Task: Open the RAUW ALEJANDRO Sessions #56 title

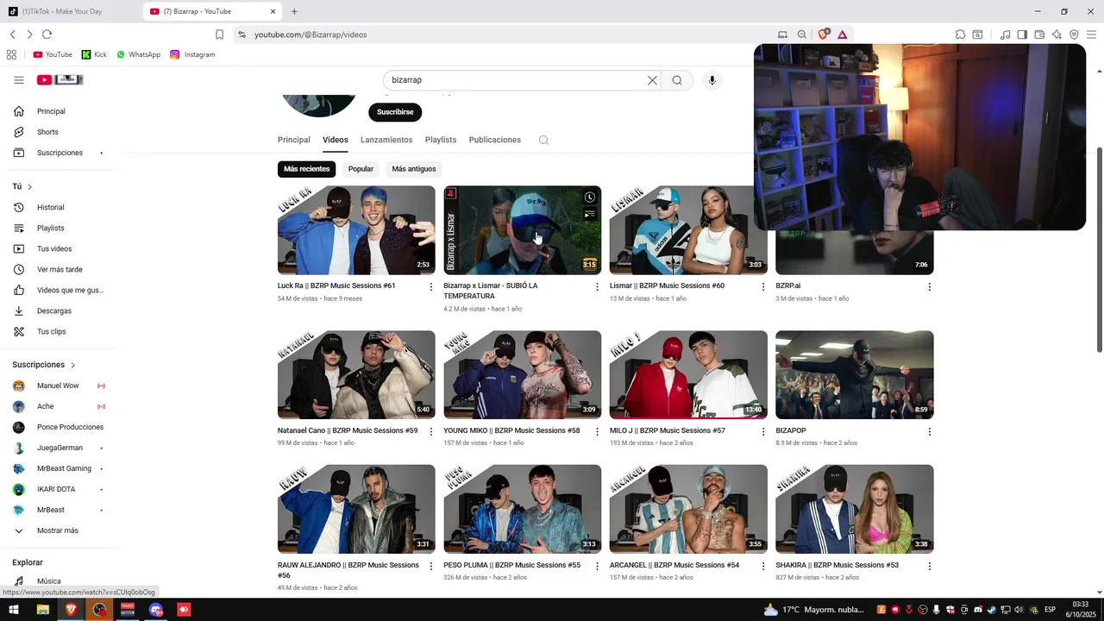Action: tap(348, 570)
